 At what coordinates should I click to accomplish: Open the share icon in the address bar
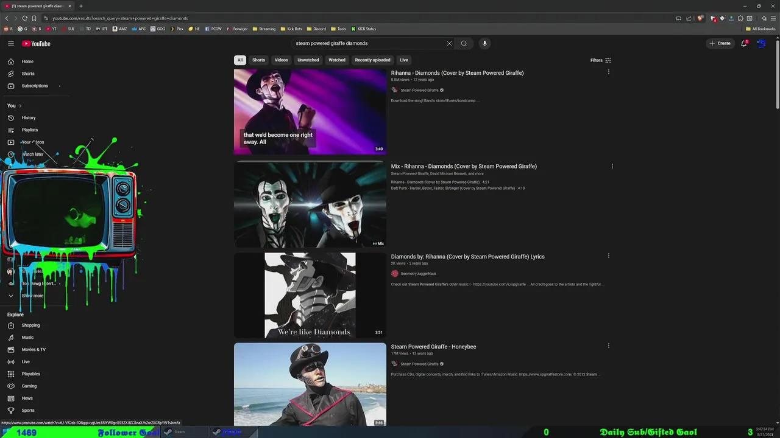pos(689,18)
